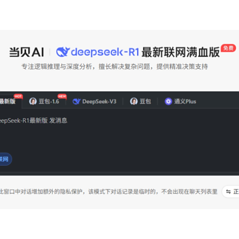
Task: Select the DeepSeek-V3 tab
Action: point(94,101)
